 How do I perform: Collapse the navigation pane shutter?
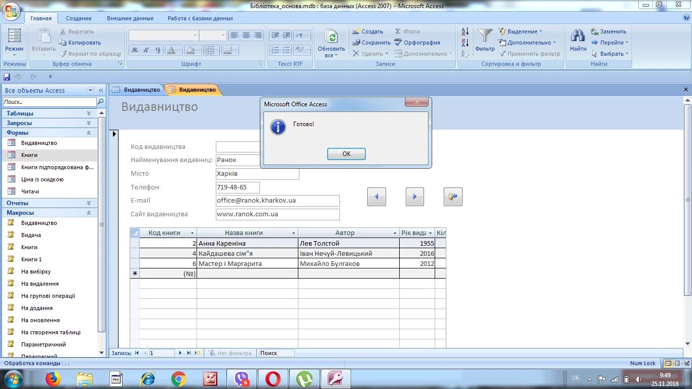(x=101, y=90)
